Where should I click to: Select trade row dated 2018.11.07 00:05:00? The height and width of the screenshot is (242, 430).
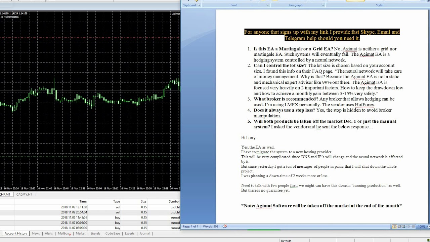[90, 223]
